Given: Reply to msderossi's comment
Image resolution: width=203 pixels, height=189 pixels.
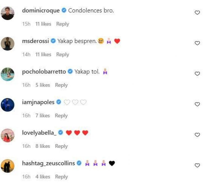Looking at the screenshot, I should [63, 55].
